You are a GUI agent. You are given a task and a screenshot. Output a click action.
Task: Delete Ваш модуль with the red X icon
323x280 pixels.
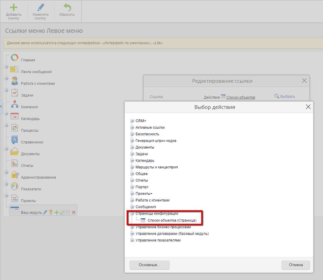click(74, 212)
